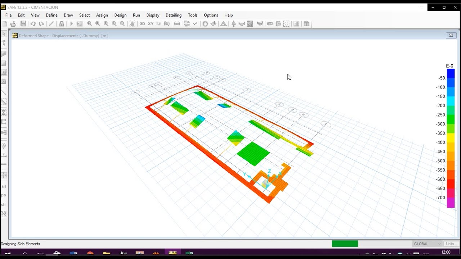Click the glasses object-shrink toggle icon
This screenshot has width=461, height=259.
click(x=177, y=24)
